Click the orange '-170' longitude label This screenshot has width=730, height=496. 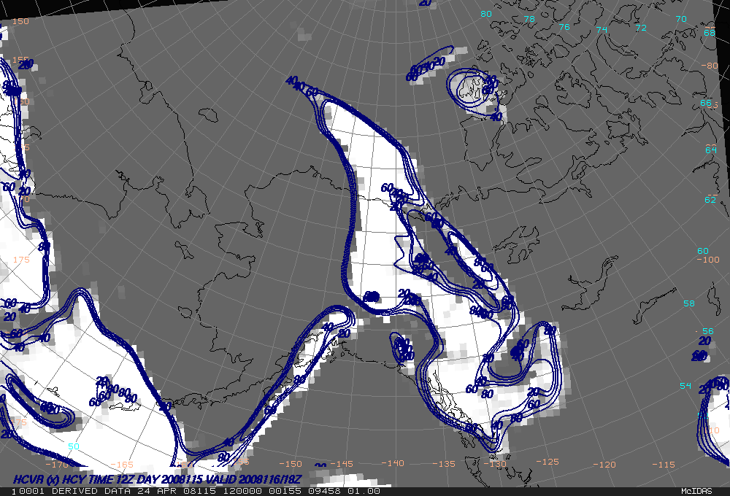pyautogui.click(x=57, y=465)
